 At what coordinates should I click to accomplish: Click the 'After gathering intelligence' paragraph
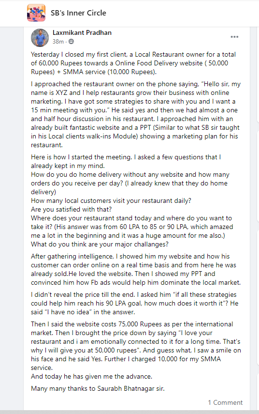tap(136, 269)
